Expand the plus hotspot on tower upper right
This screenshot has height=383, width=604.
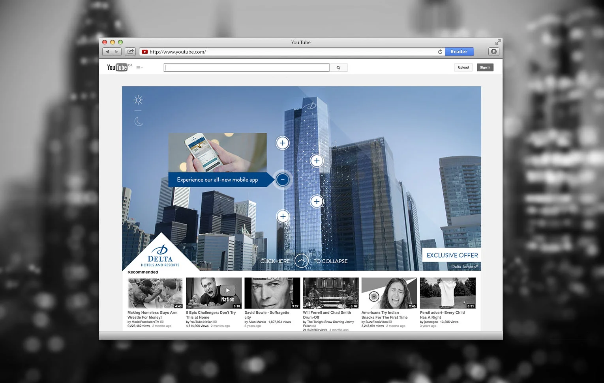317,161
